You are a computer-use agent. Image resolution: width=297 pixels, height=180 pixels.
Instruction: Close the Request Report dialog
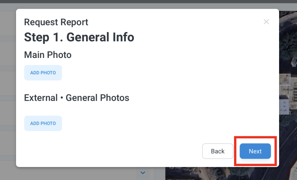(x=266, y=22)
